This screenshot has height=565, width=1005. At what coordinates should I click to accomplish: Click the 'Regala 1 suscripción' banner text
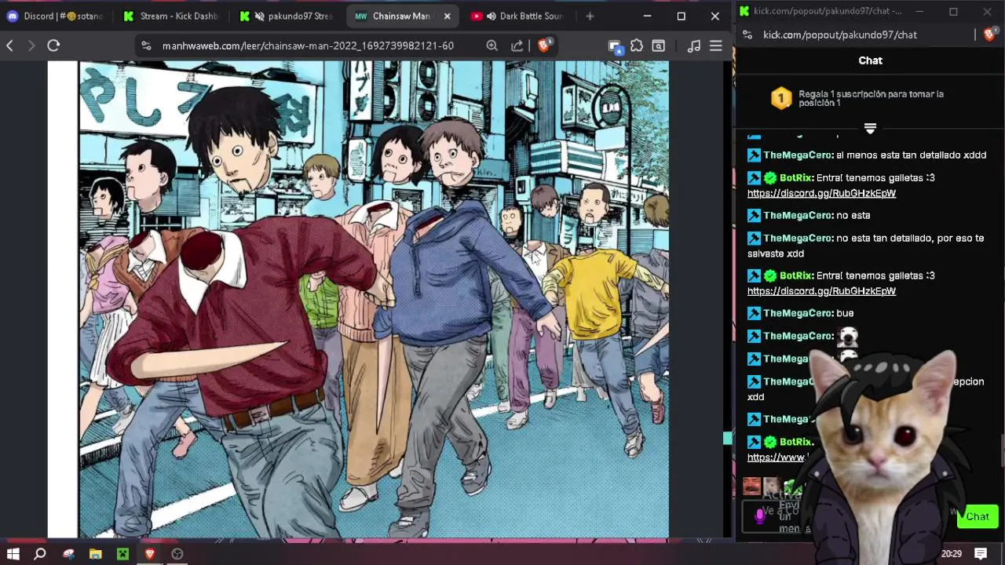click(871, 98)
